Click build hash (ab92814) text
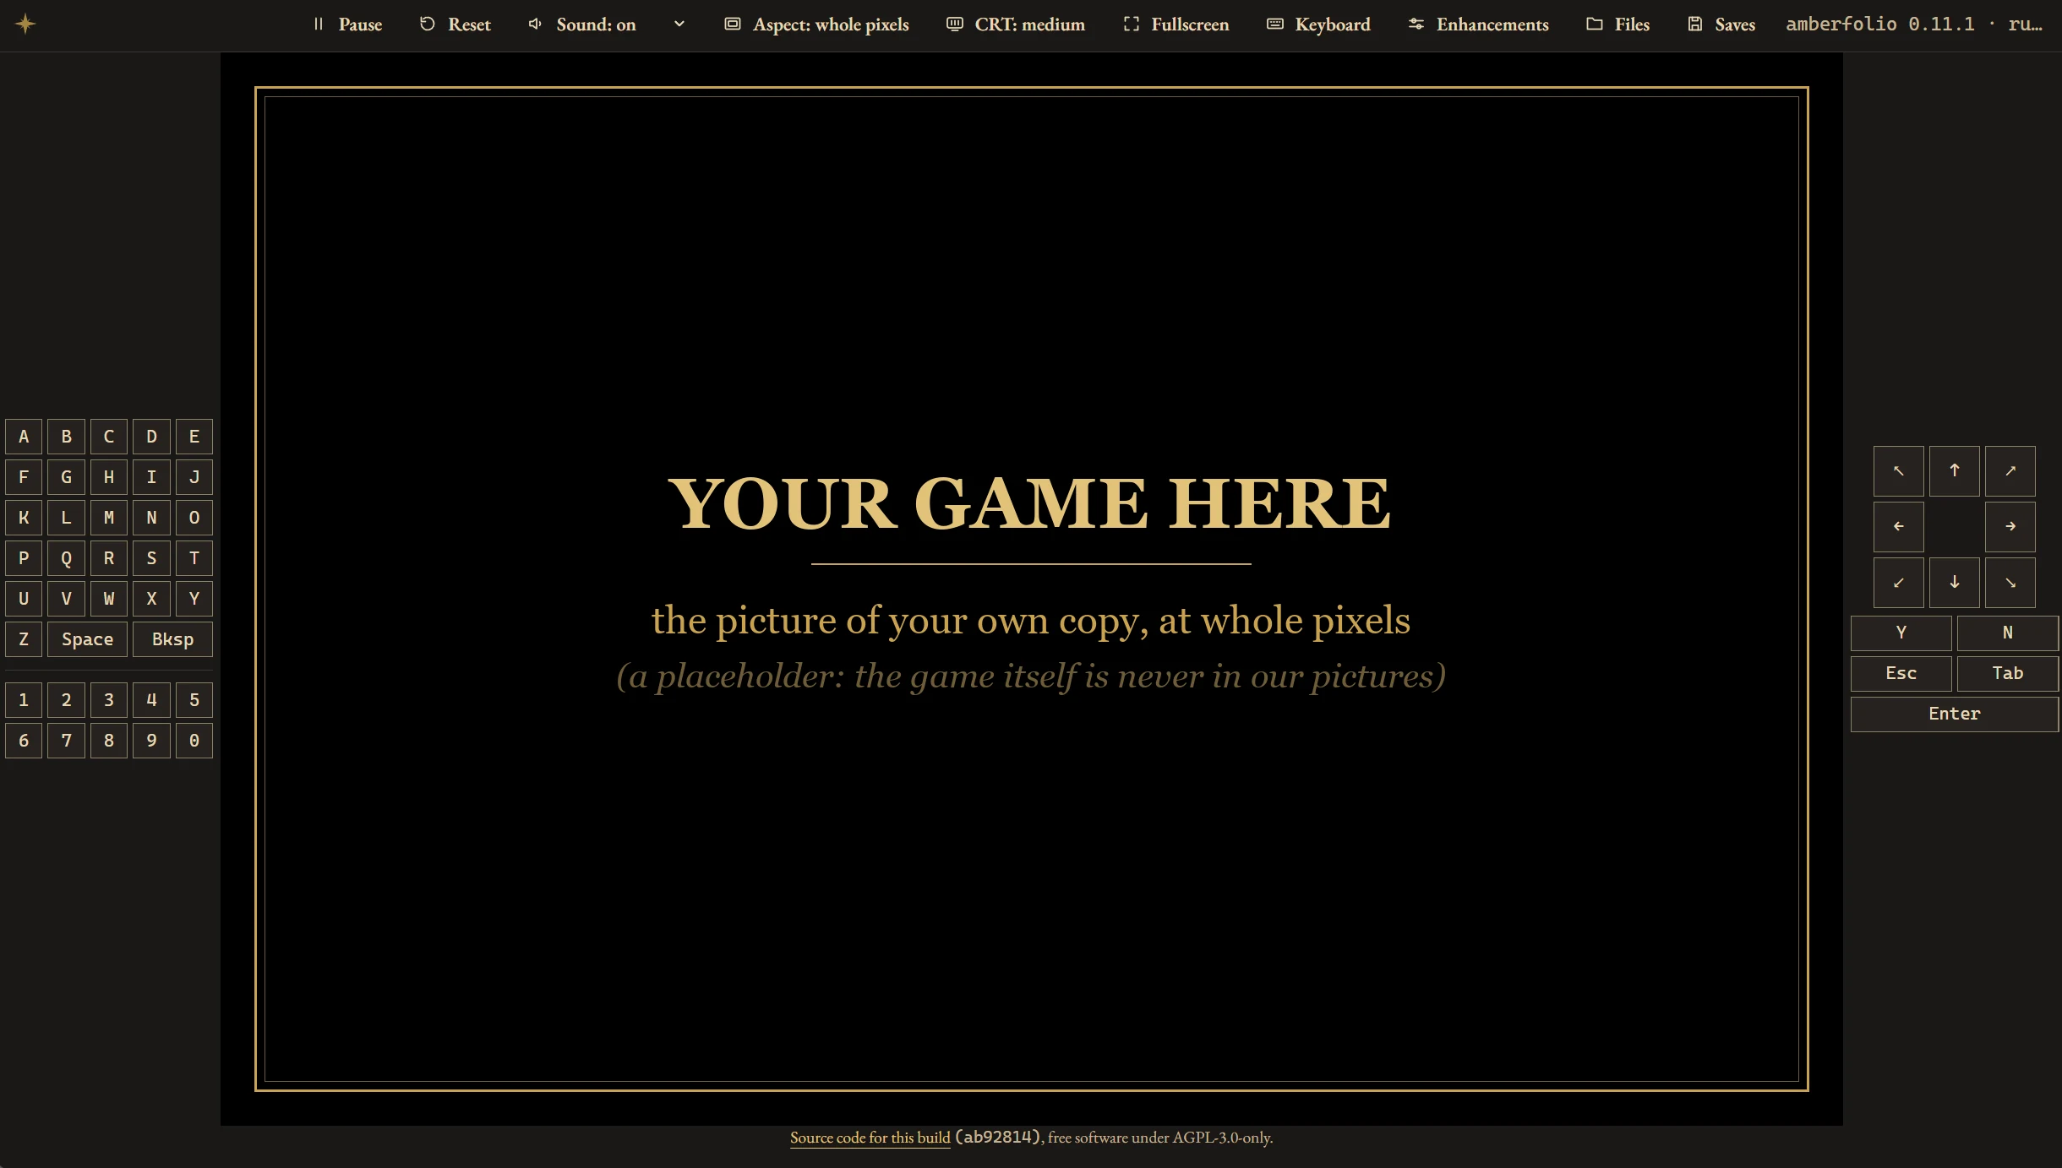The height and width of the screenshot is (1168, 2062). pyautogui.click(x=999, y=1138)
